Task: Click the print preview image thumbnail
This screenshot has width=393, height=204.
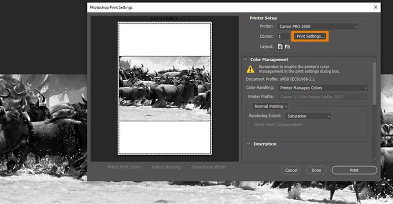Action: click(x=165, y=89)
